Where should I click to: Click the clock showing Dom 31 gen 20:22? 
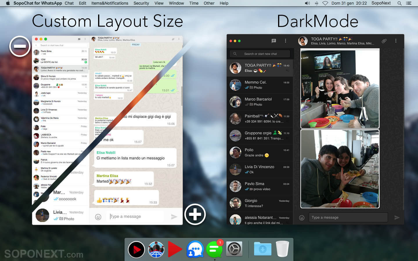[x=349, y=3]
